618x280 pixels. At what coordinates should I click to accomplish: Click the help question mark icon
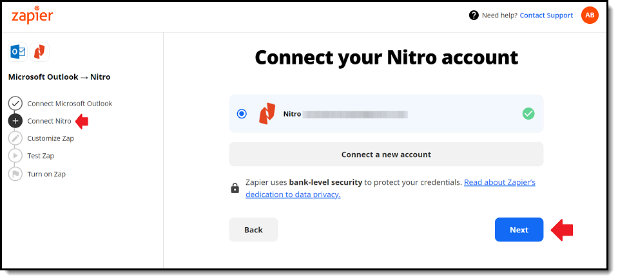(x=474, y=15)
